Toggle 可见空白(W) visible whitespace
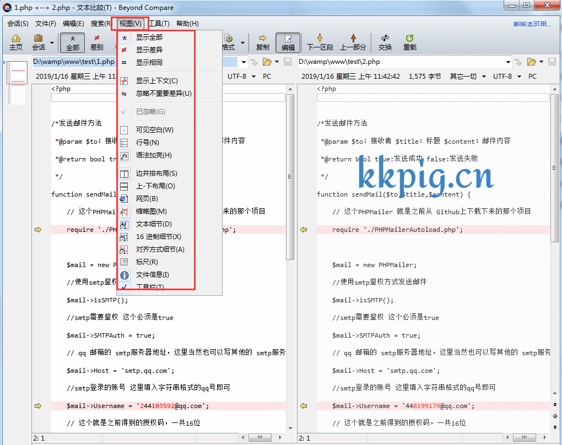The width and height of the screenshot is (562, 445). click(170, 130)
